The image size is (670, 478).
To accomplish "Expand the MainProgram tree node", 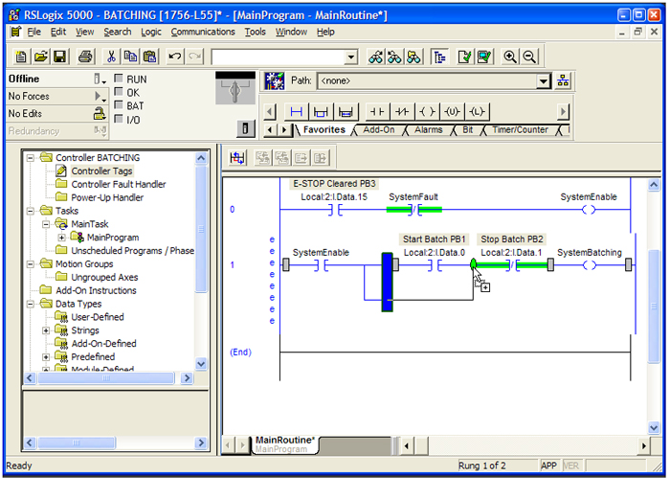I will (x=61, y=238).
